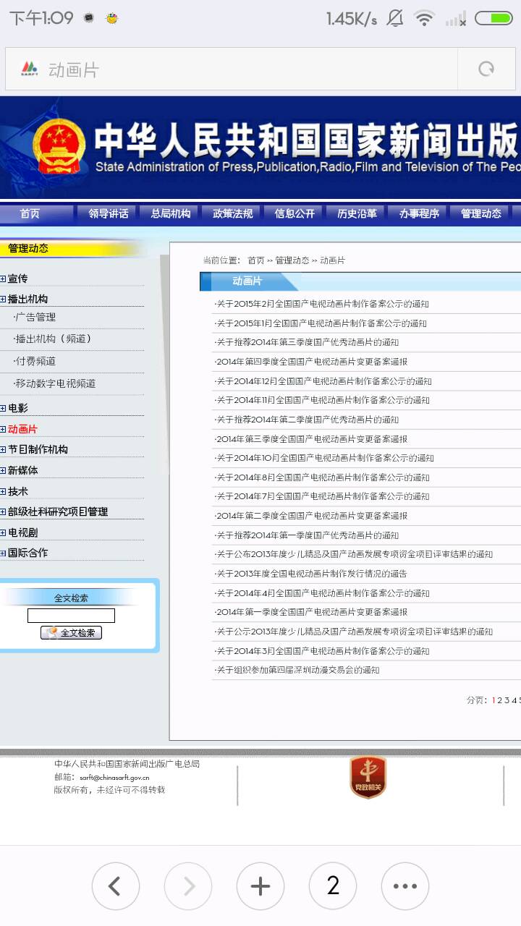Open the 信息公开 navigation menu
Image resolution: width=521 pixels, height=926 pixels.
coord(295,213)
